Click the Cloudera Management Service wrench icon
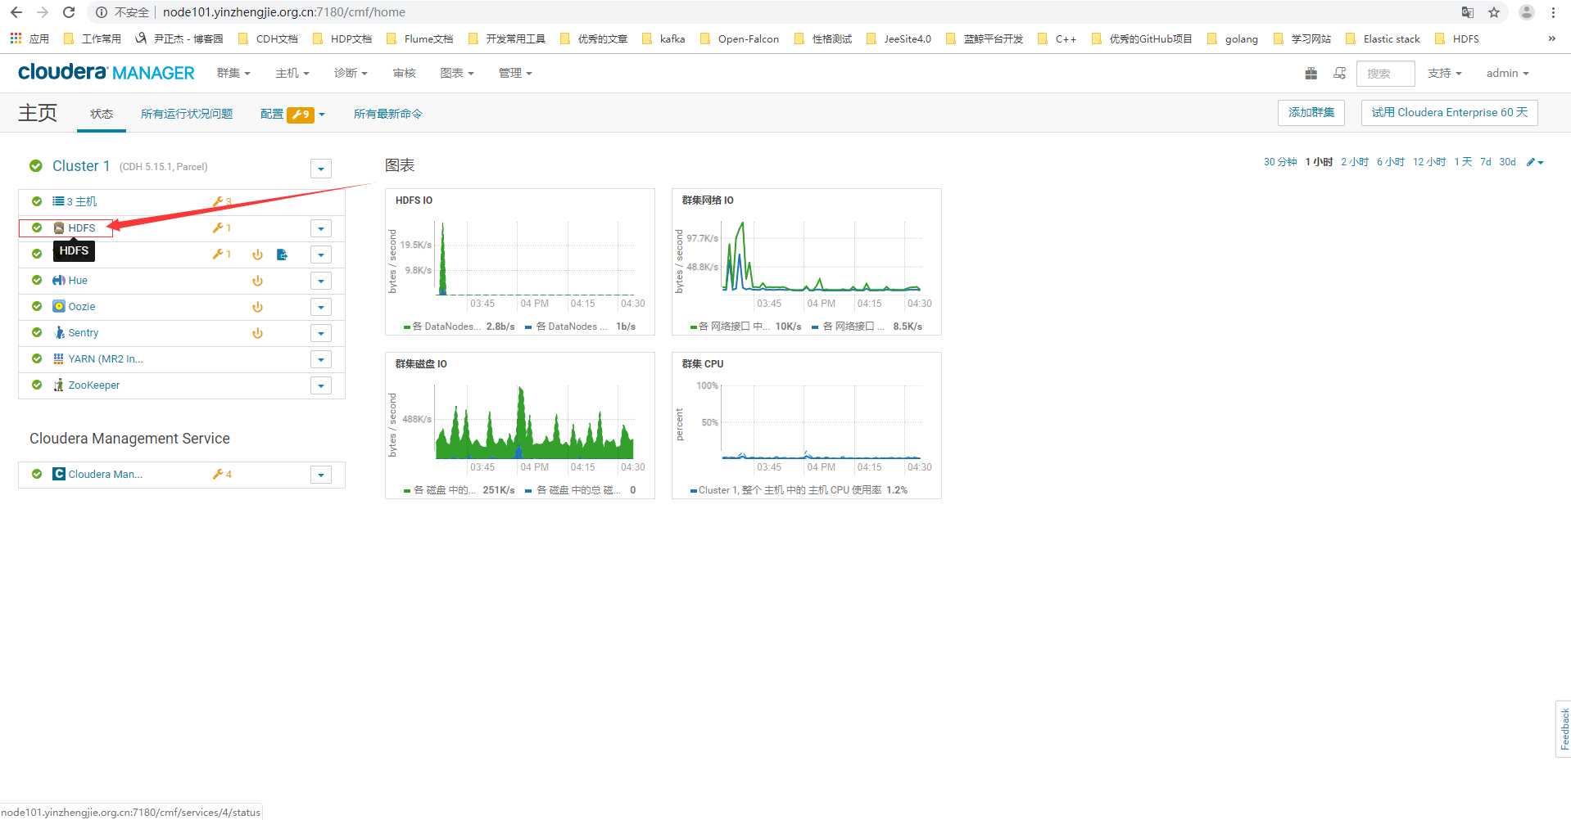Viewport: 1571px width, 820px height. (218, 474)
